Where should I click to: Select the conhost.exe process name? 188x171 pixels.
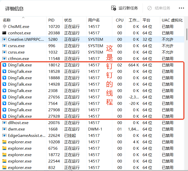point(19,33)
